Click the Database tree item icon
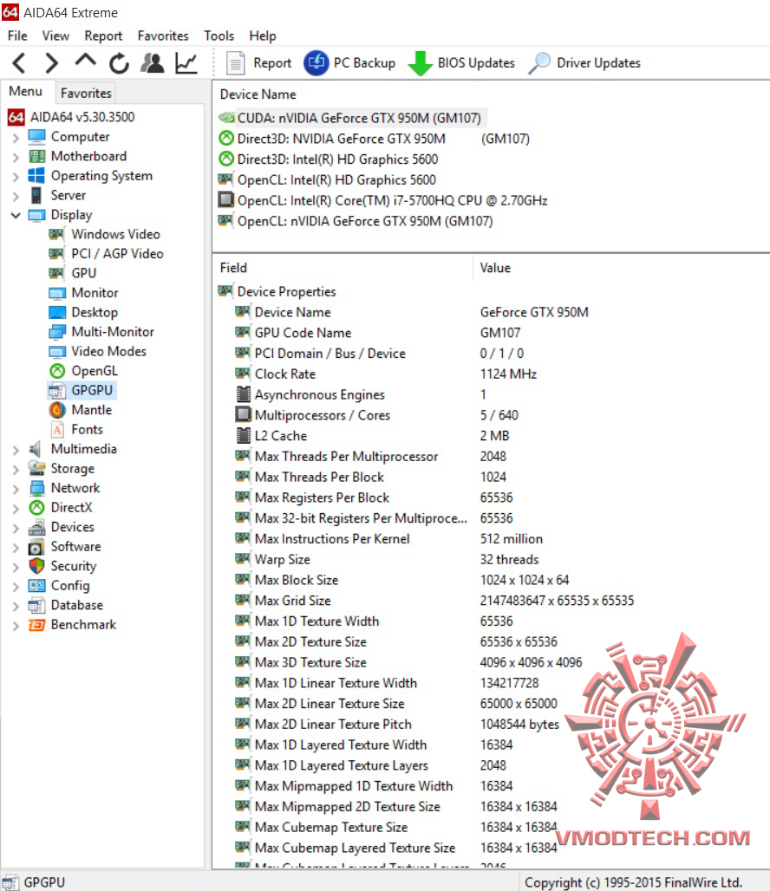This screenshot has height=891, width=770. click(36, 605)
